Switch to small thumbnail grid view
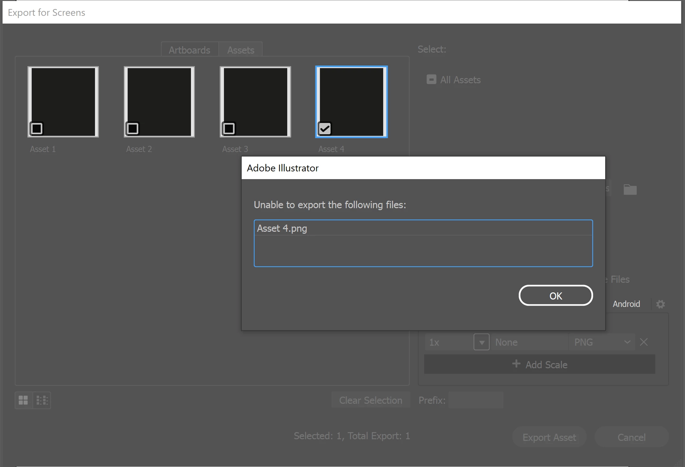Image resolution: width=685 pixels, height=467 pixels. click(42, 400)
